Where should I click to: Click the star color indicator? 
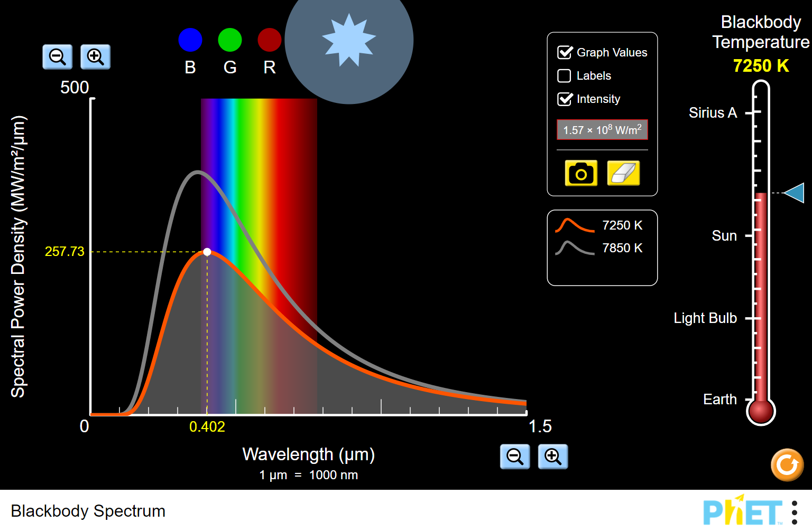tap(349, 41)
